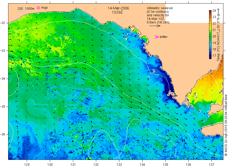Screen dimensions: 229x168
Task: Click the 'and velocity for' caption line
Action: [x=158, y=15]
